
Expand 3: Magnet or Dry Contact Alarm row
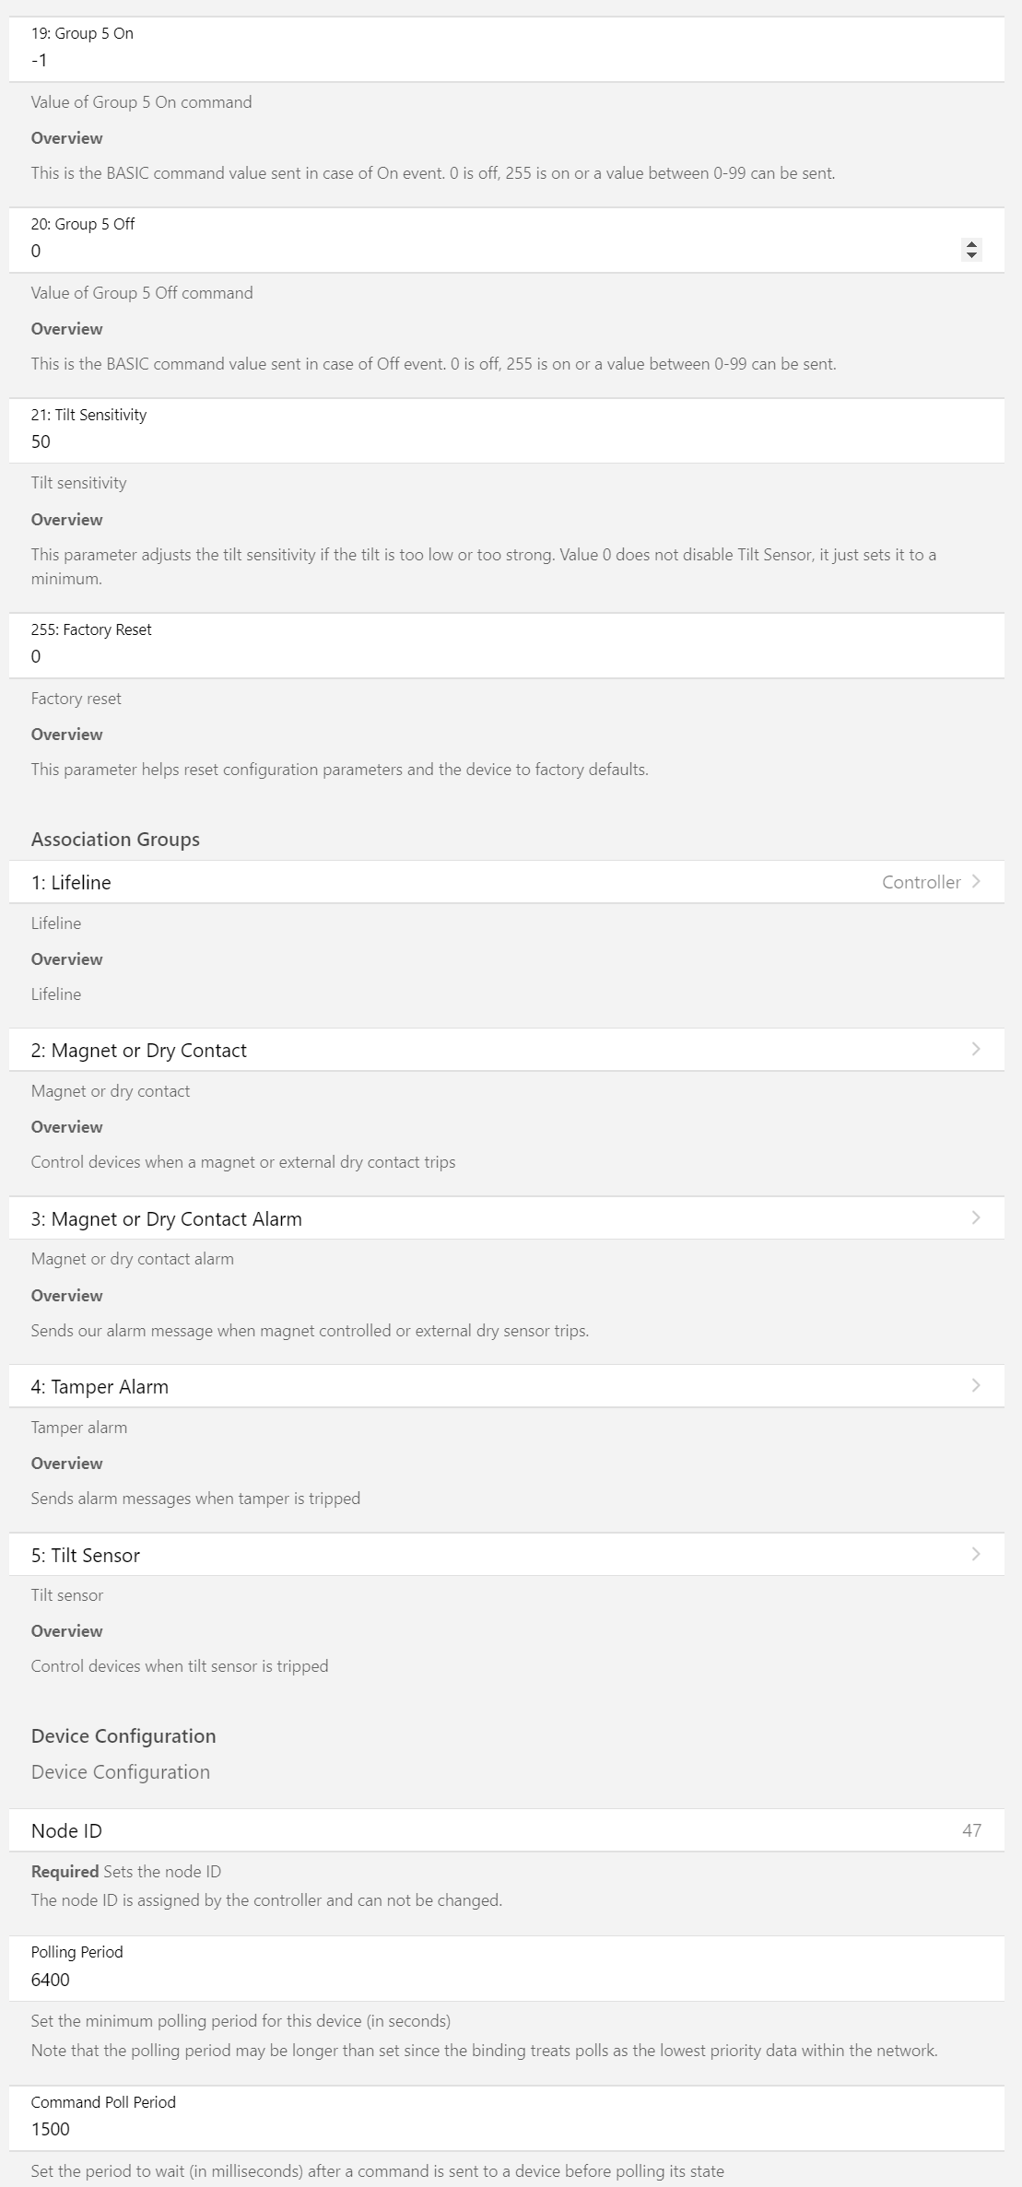tap(507, 1218)
